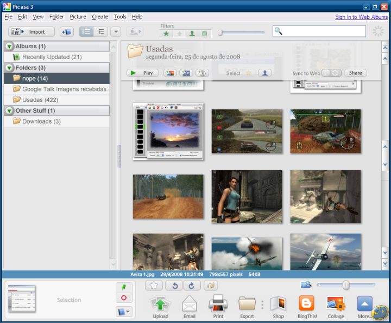Select photos with people icon
The width and height of the screenshot is (391, 323).
click(x=265, y=73)
